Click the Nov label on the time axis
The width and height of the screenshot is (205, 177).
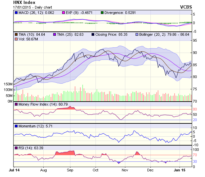tap(125, 170)
